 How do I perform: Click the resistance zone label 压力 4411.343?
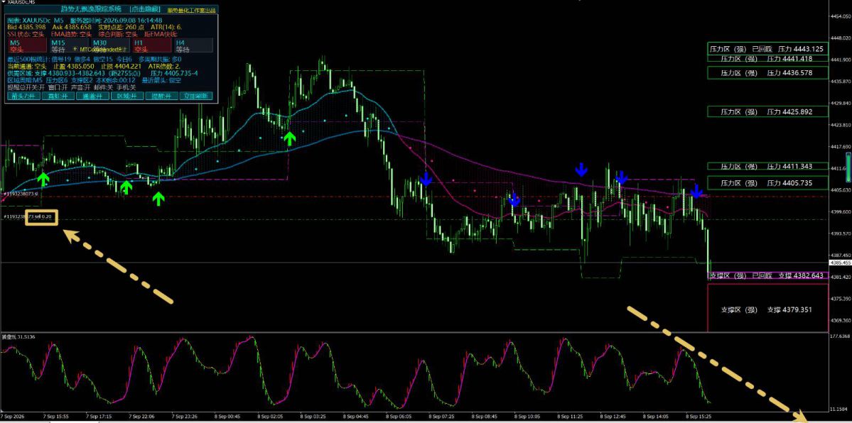tap(767, 166)
